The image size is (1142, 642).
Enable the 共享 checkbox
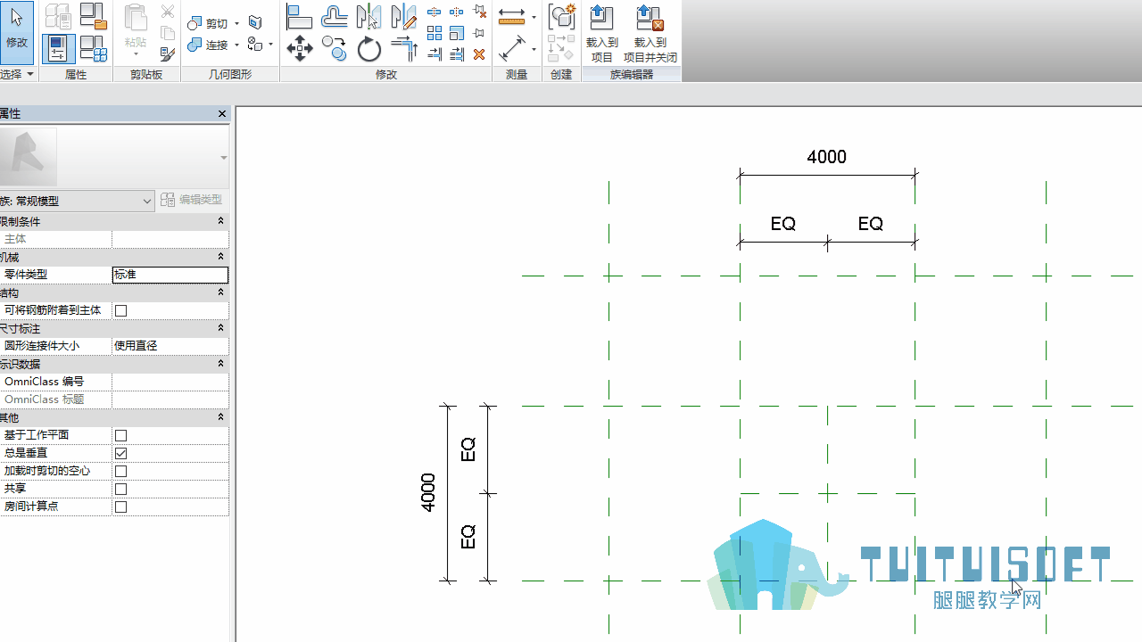(x=121, y=489)
